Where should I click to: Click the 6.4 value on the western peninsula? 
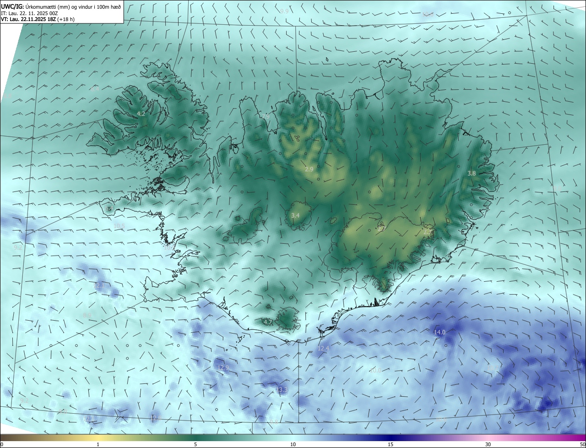coord(109,209)
